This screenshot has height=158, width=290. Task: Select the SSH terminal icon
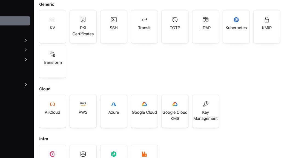[x=114, y=20]
